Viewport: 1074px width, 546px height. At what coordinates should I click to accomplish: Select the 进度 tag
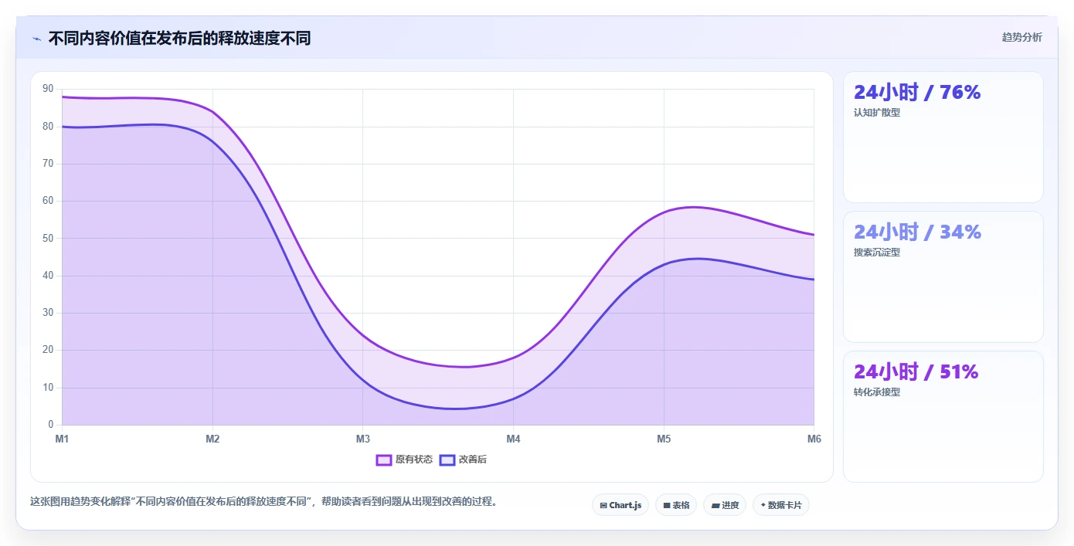[x=725, y=505]
